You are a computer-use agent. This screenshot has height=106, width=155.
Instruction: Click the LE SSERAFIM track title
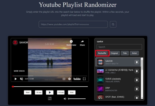click(119, 70)
